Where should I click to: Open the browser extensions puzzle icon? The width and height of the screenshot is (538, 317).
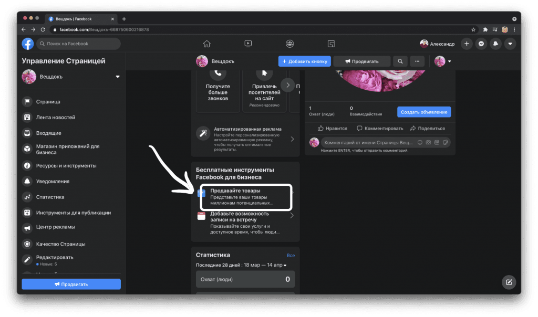point(485,29)
